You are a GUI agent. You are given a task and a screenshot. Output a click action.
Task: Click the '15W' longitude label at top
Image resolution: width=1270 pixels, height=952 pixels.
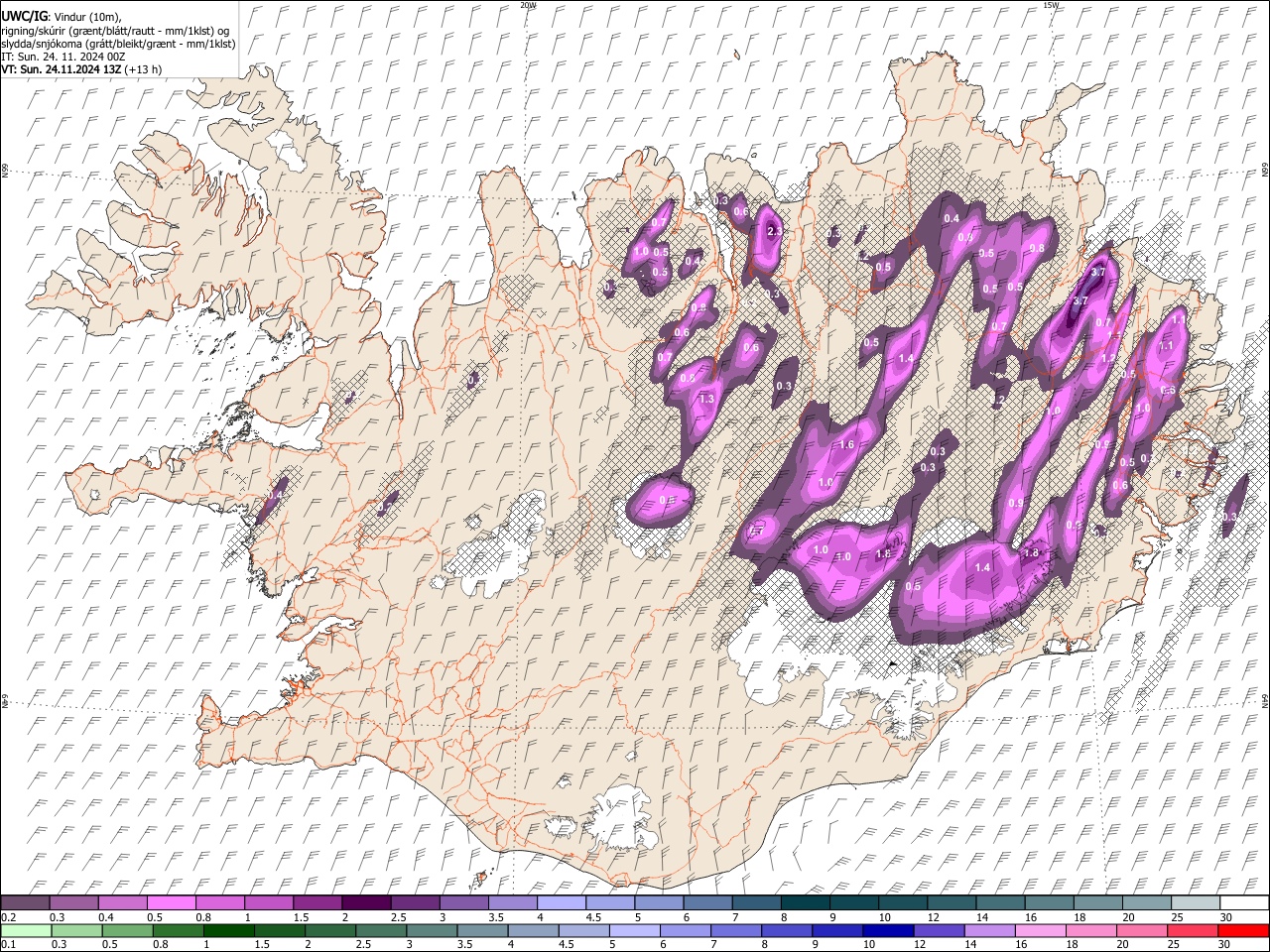[1051, 5]
